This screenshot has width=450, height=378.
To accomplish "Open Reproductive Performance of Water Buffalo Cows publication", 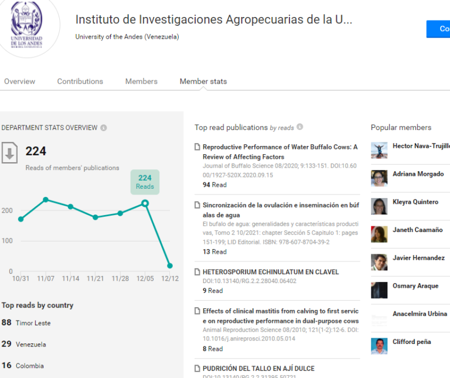I will click(x=280, y=152).
